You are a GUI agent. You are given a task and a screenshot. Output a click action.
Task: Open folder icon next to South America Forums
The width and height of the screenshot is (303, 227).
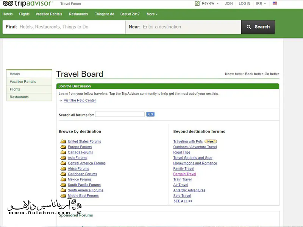[63, 190]
